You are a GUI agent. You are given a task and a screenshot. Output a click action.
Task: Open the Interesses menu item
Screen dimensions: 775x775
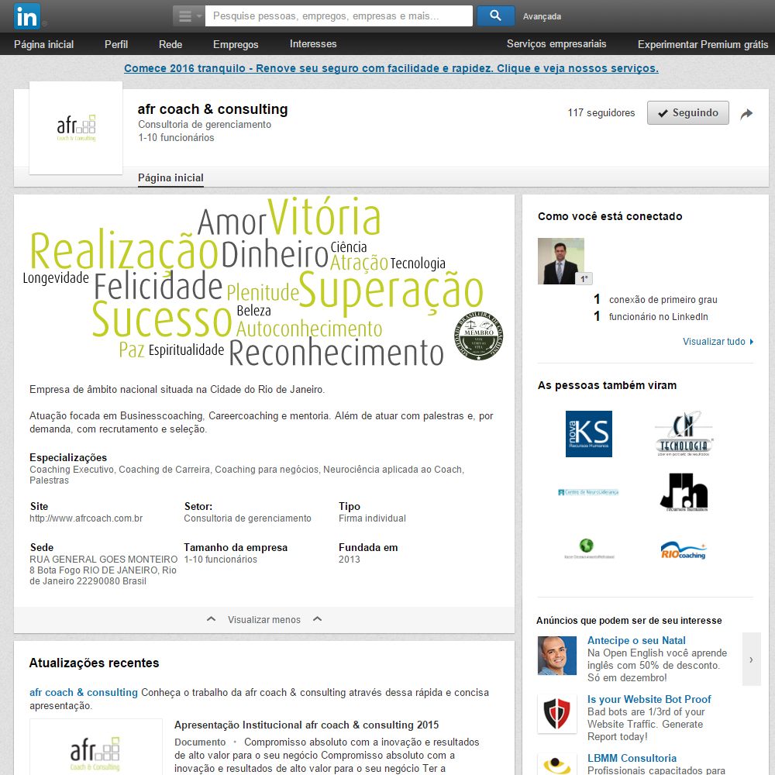(313, 43)
